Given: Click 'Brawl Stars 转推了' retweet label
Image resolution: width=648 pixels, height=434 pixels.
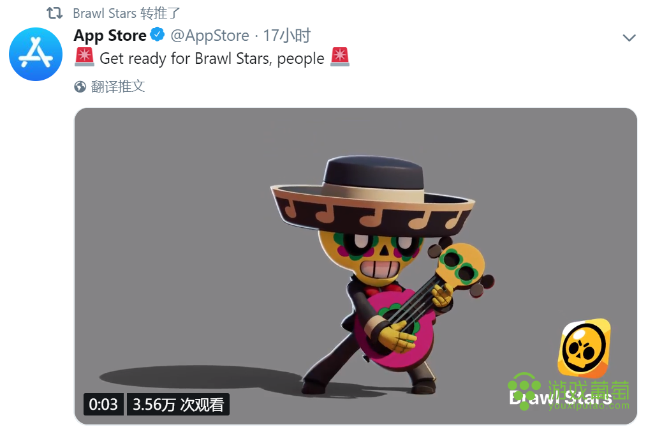Looking at the screenshot, I should click(x=126, y=13).
